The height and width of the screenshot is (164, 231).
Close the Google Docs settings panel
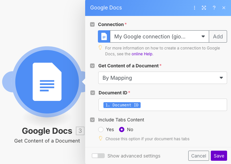(x=224, y=8)
